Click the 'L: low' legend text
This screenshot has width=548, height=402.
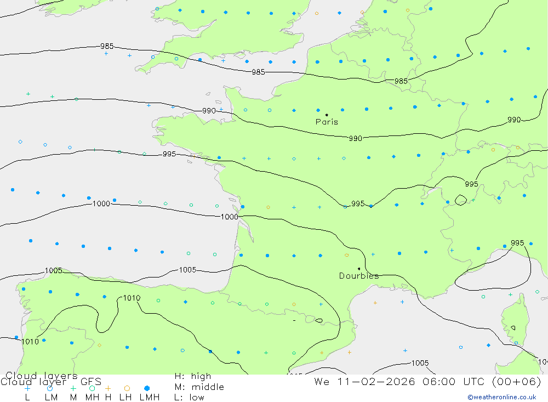pyautogui.click(x=189, y=398)
